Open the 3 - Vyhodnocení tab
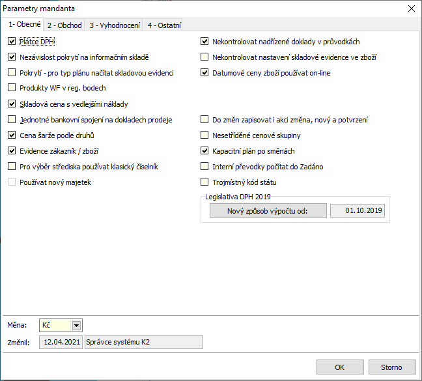Image resolution: width=422 pixels, height=381 pixels. pos(115,25)
